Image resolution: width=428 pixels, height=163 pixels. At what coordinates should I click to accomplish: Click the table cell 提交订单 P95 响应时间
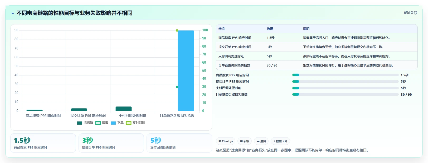235,47
